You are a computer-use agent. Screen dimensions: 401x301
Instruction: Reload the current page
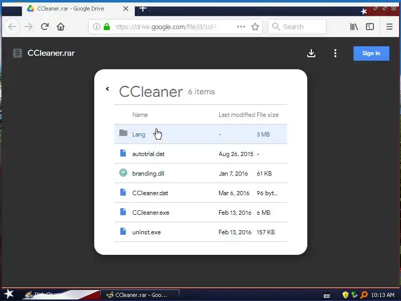(45, 27)
